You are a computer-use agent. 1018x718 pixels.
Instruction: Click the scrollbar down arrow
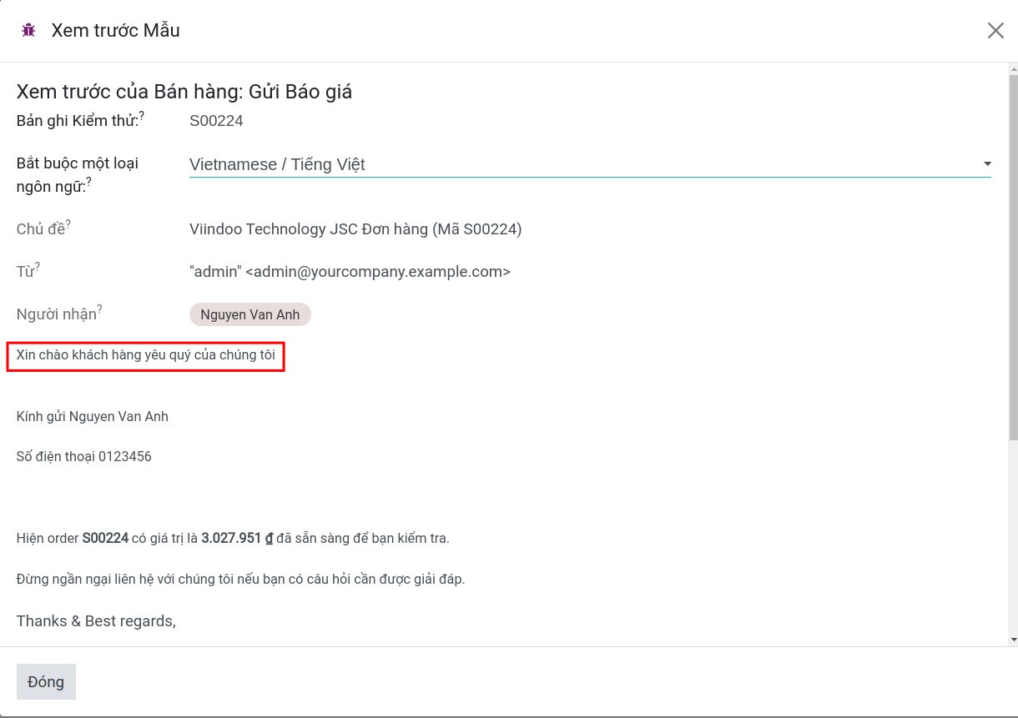point(1014,640)
